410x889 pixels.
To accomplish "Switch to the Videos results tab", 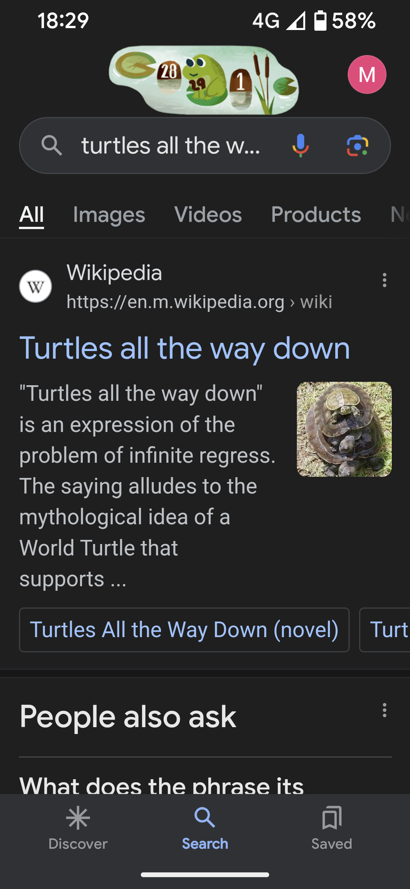I will click(208, 215).
